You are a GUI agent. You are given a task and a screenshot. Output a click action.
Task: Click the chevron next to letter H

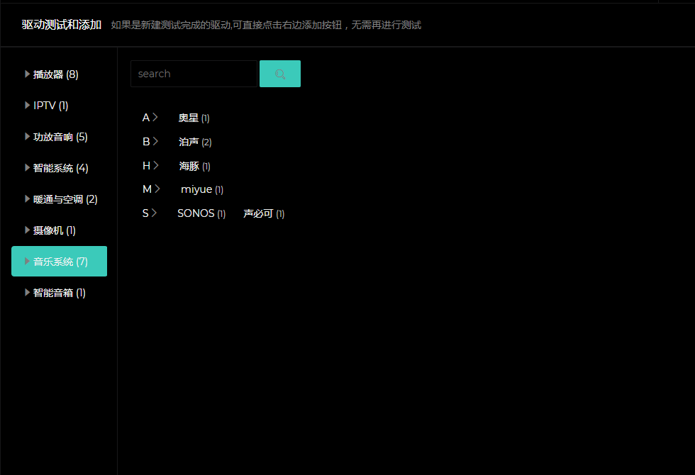click(156, 165)
